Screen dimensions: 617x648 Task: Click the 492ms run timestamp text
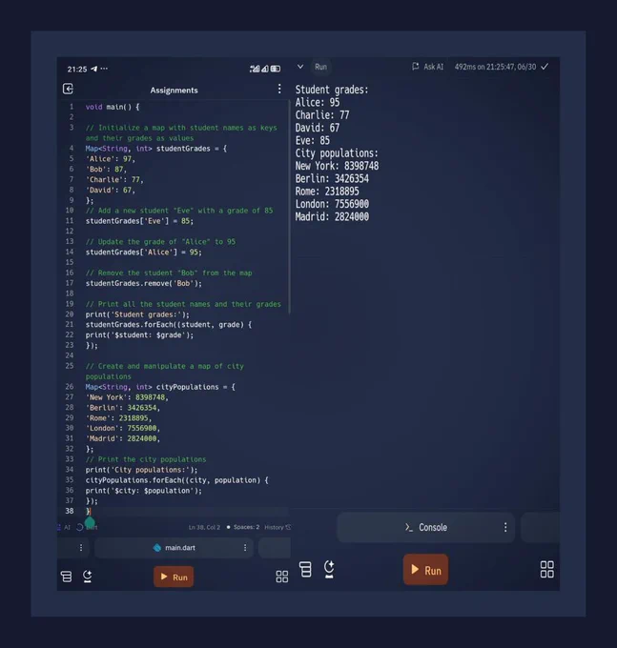tap(496, 67)
